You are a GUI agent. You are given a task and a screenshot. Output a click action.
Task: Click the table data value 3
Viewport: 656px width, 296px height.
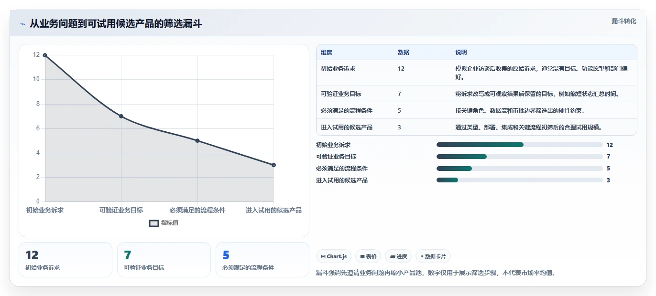399,127
